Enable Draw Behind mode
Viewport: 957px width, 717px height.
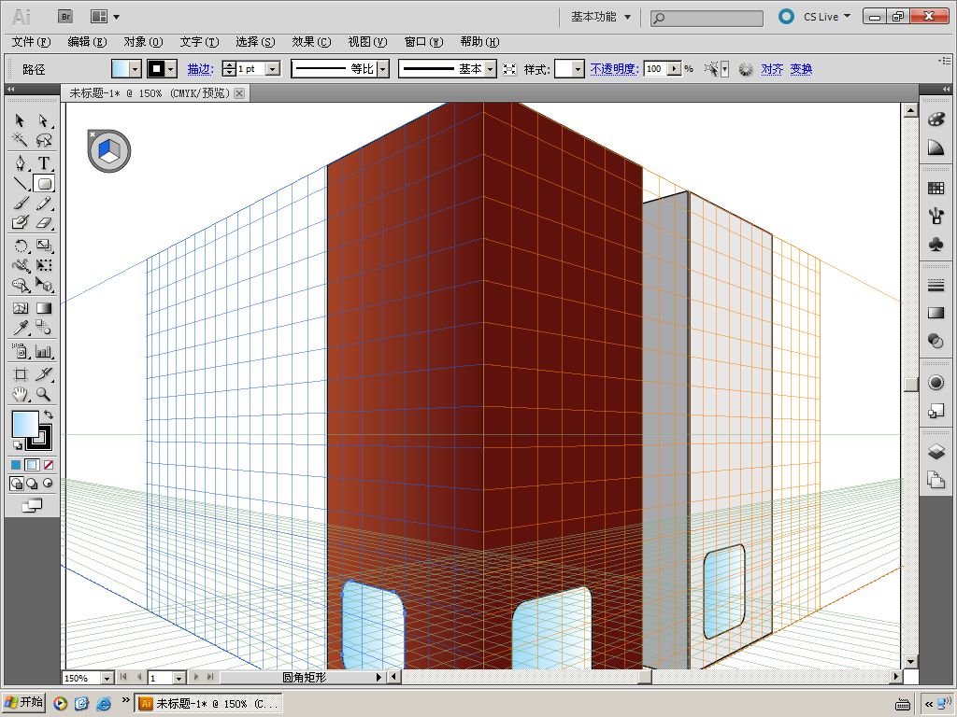(32, 484)
